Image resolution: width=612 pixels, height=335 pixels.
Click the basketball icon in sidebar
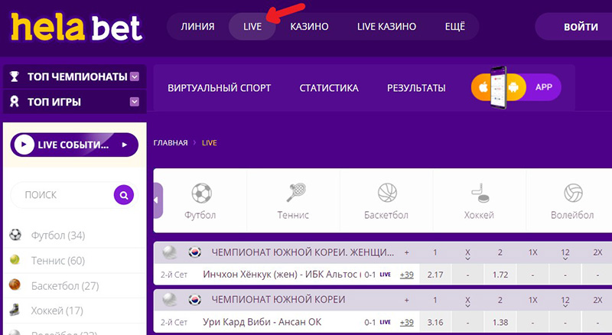tap(15, 285)
